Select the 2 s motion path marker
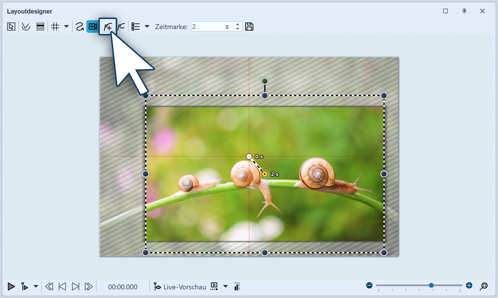This screenshot has width=498, height=298. coord(265,174)
